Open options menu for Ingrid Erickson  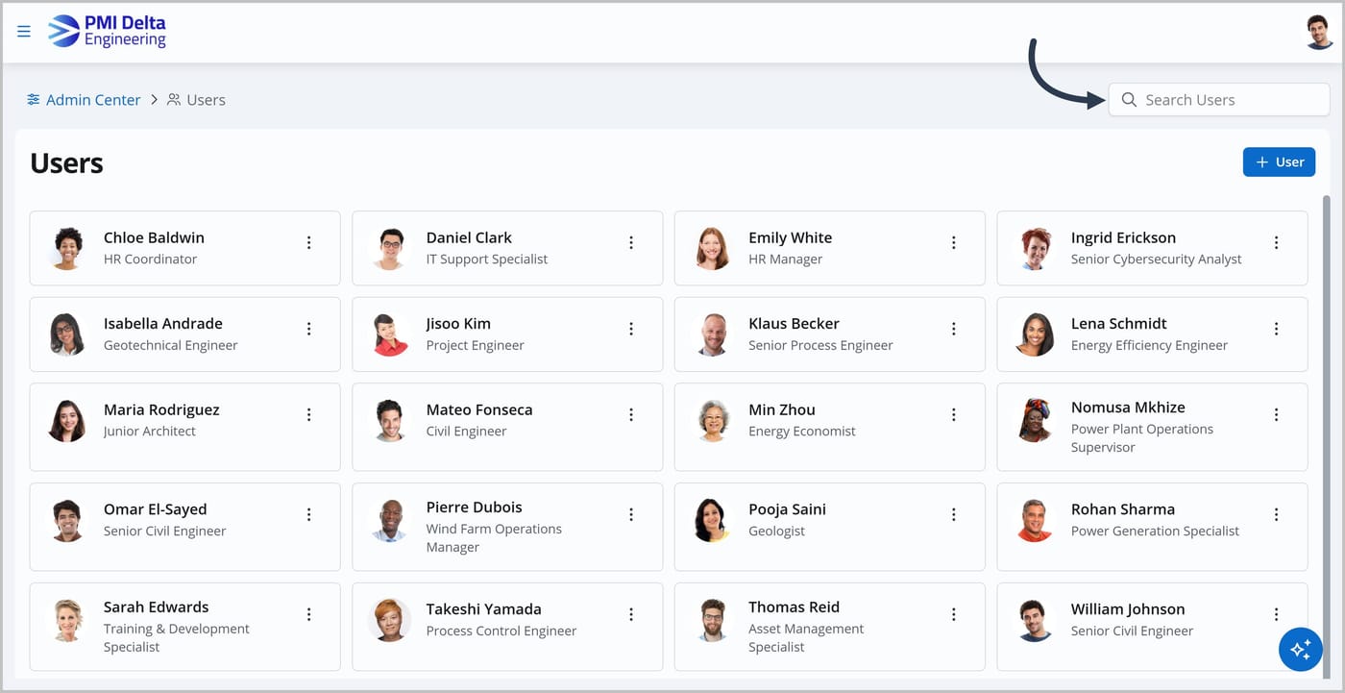[x=1277, y=243]
